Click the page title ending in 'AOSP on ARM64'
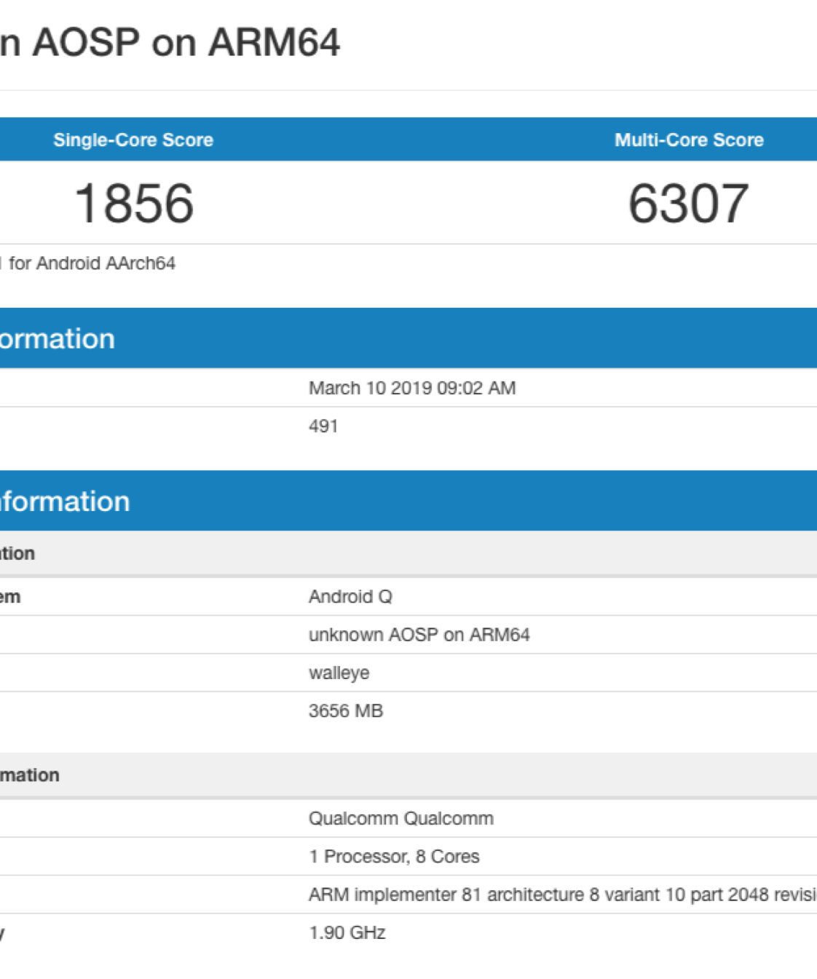The height and width of the screenshot is (979, 817). [170, 43]
